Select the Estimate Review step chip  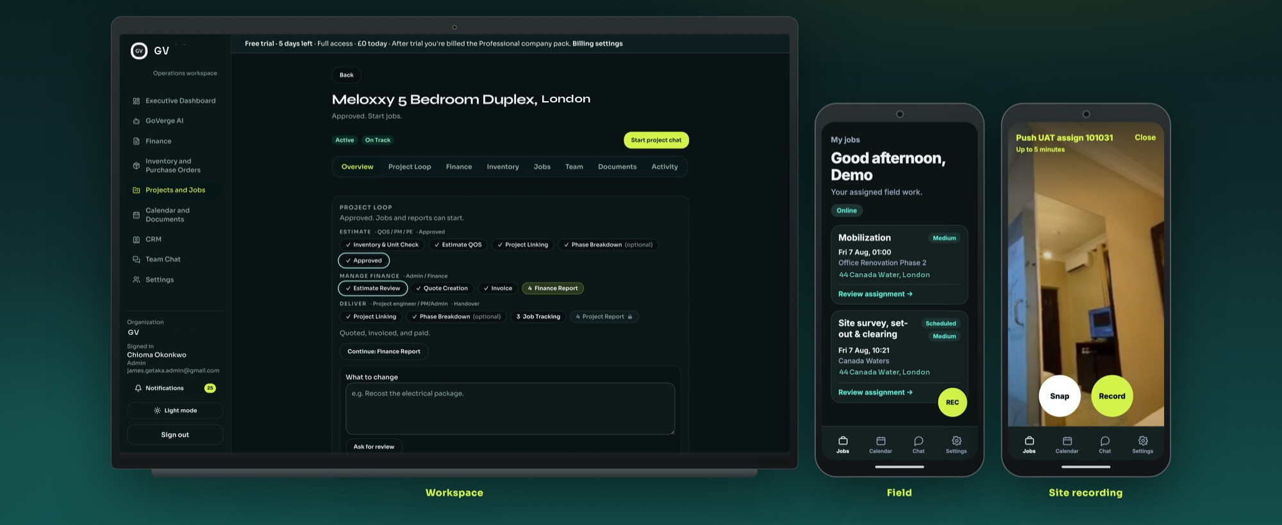click(x=372, y=288)
